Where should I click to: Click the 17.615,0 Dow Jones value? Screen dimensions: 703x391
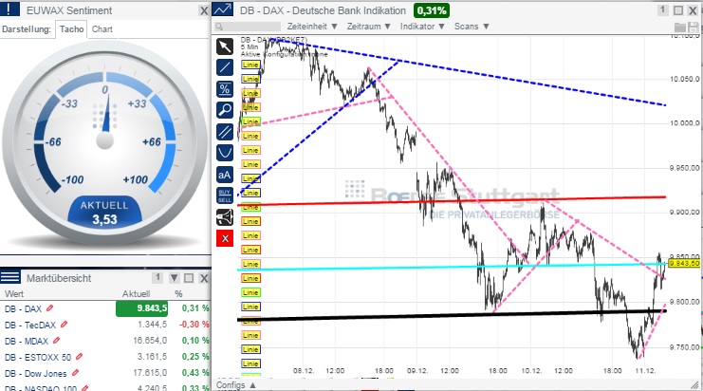(150, 373)
